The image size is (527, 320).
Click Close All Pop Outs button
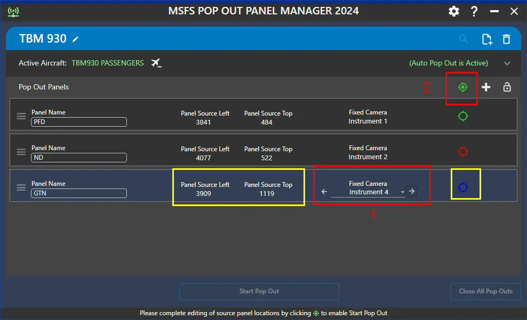(x=485, y=291)
